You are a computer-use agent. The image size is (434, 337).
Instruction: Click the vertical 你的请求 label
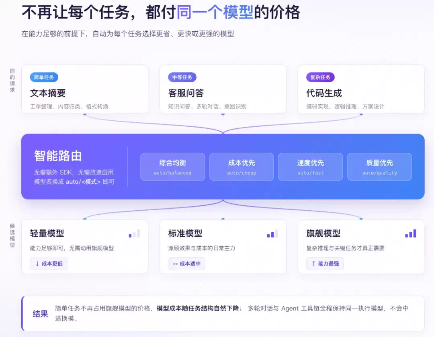(x=12, y=80)
